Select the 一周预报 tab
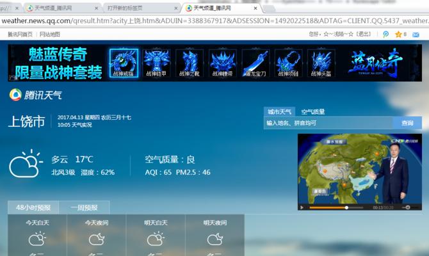Screen dimensions: 429x256 85,207
